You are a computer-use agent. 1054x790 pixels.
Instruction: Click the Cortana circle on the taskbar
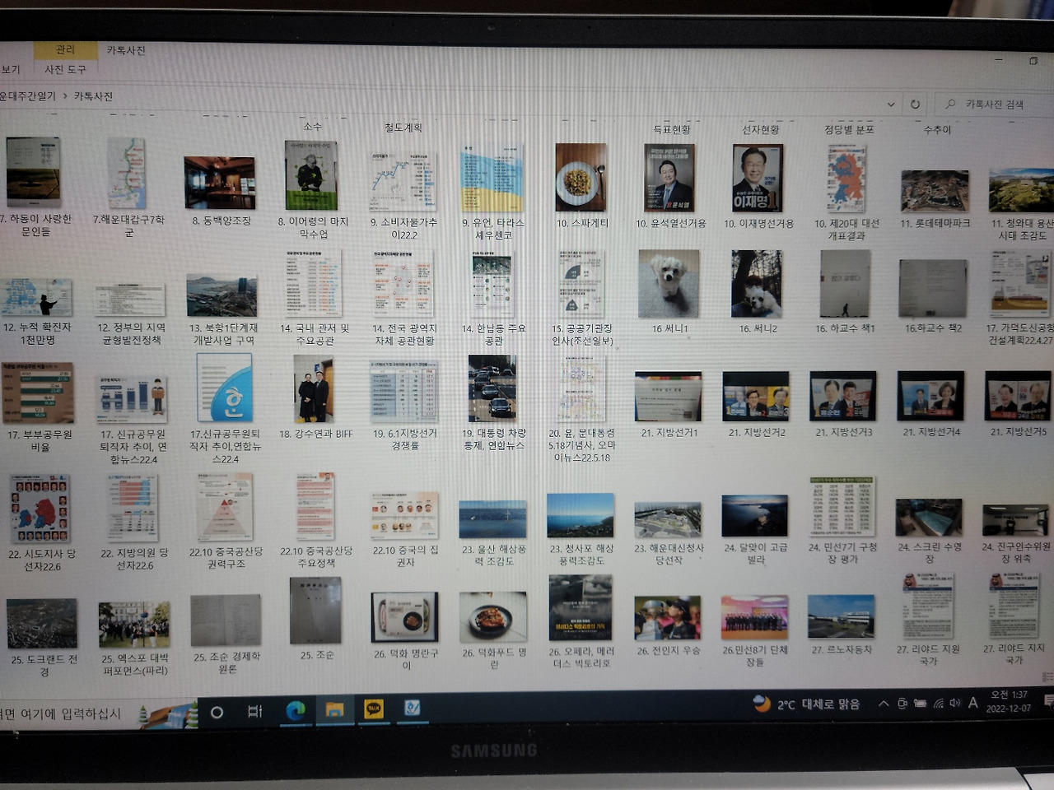point(217,712)
